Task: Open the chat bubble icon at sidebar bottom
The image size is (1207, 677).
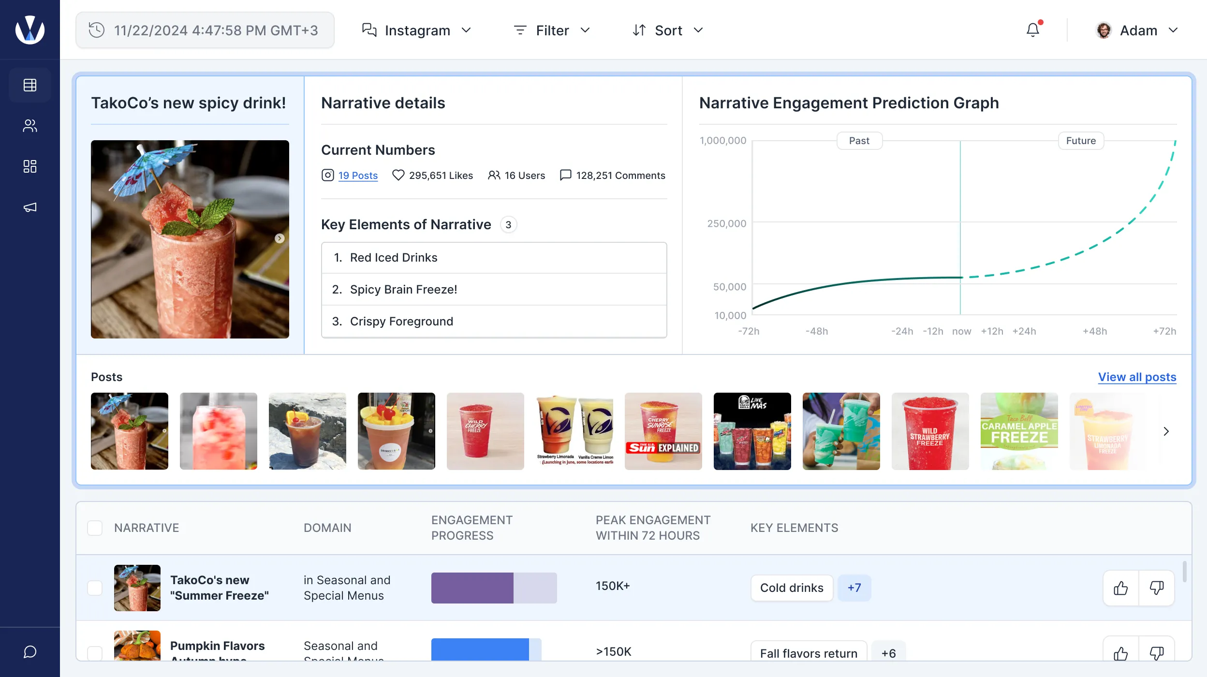Action: coord(30,652)
